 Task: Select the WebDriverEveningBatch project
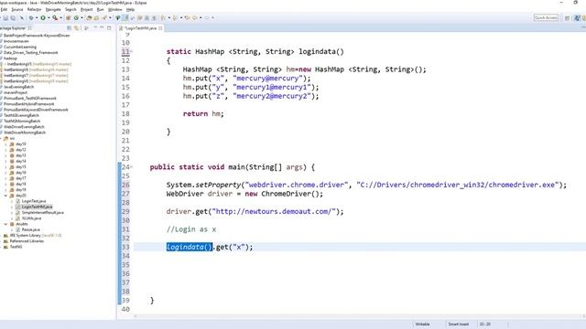24,127
